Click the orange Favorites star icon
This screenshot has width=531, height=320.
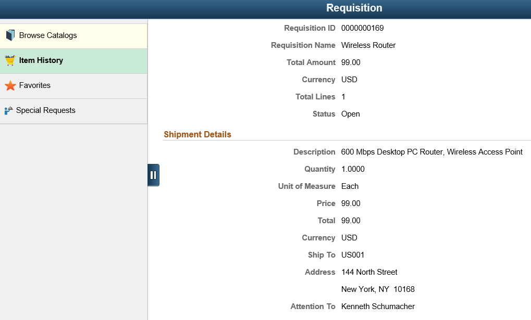pos(10,85)
